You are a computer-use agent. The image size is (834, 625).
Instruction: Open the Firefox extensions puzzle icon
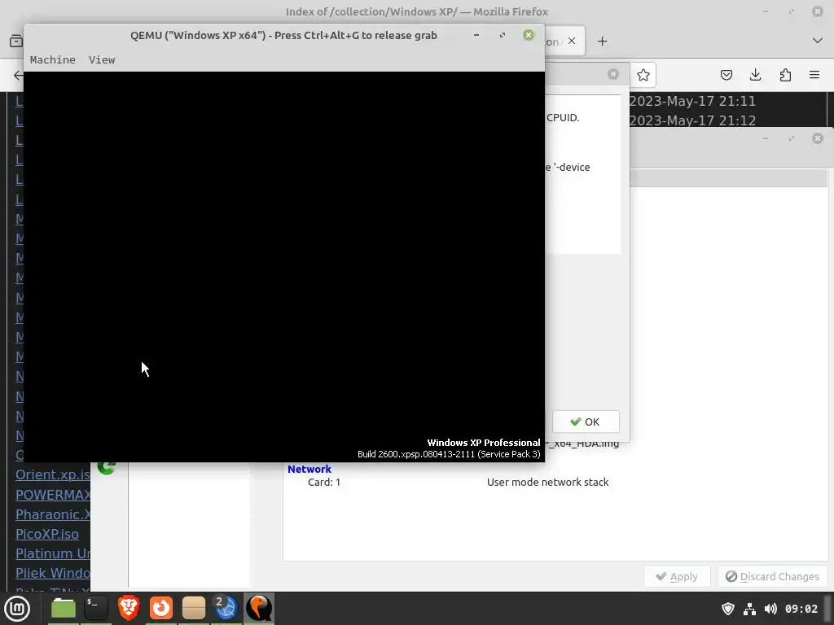[x=785, y=75]
